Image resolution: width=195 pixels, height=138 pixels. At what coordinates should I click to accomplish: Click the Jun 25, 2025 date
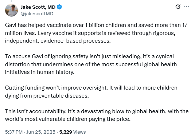41,132
